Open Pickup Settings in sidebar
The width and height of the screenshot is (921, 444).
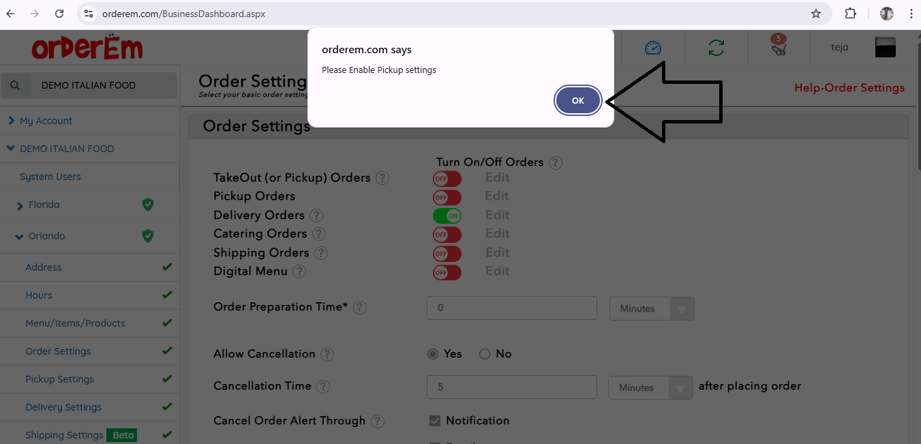click(59, 379)
